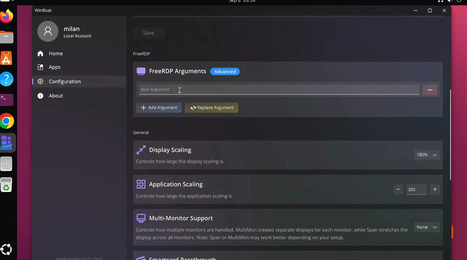Open the Home page in sidebar
The width and height of the screenshot is (467, 260).
click(x=79, y=53)
